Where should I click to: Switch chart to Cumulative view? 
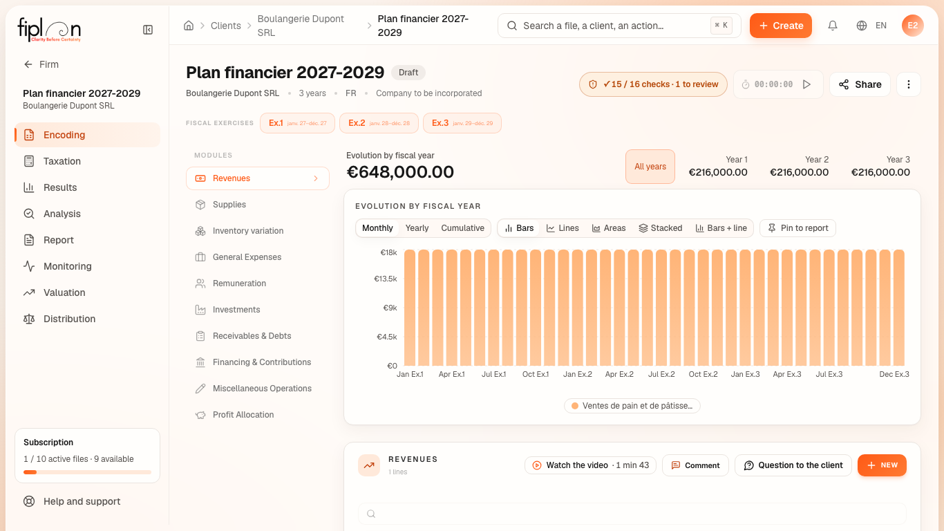pos(462,228)
